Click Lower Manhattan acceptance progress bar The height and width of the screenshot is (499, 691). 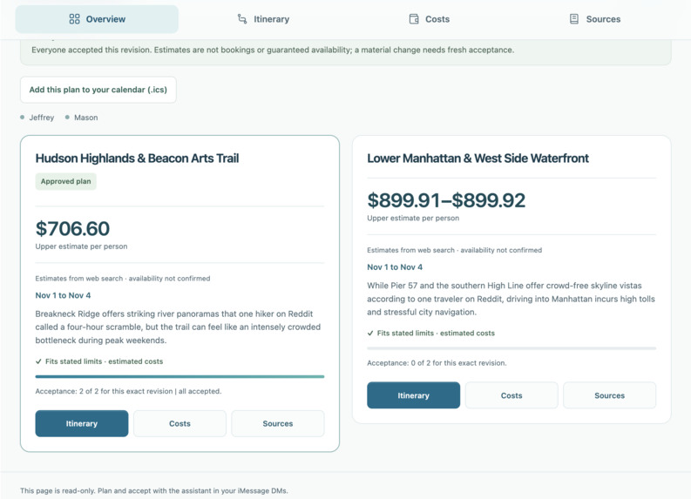click(x=511, y=348)
